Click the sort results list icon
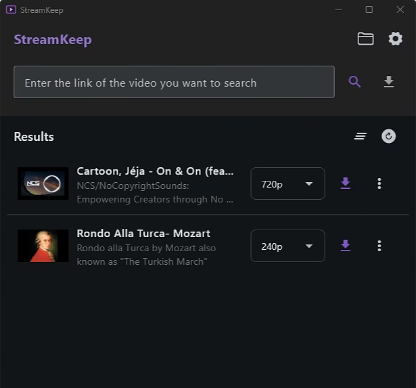 (361, 136)
